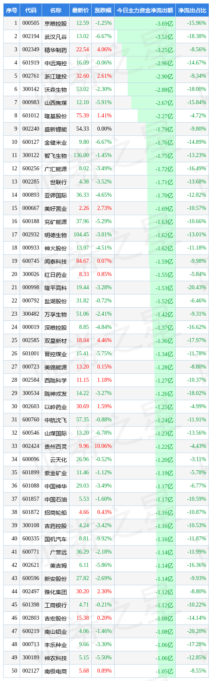Select stock name 盐湖股份
The image size is (209, 681).
click(x=56, y=301)
